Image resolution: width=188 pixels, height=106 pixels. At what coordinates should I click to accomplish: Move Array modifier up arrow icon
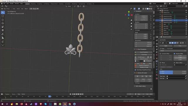click(x=181, y=43)
